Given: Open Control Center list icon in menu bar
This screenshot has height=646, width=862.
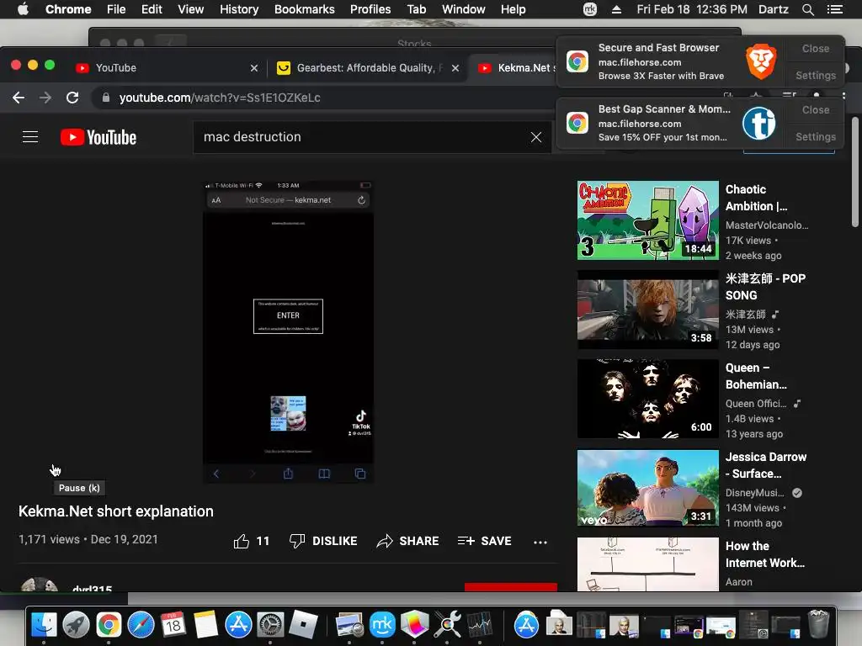Looking at the screenshot, I should [834, 9].
